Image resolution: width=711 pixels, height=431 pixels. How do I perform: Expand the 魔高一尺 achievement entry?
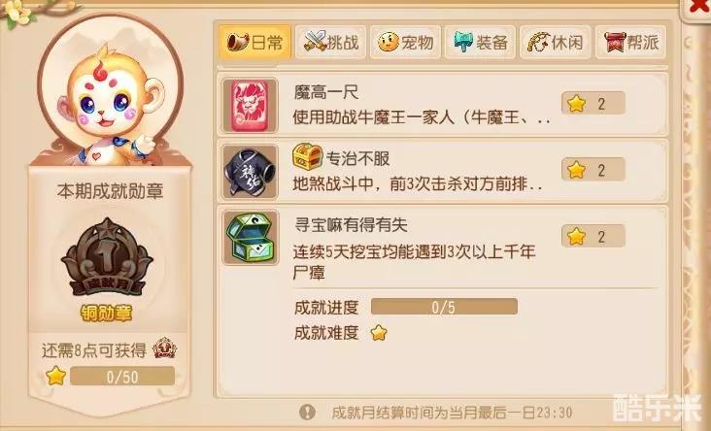[442, 105]
